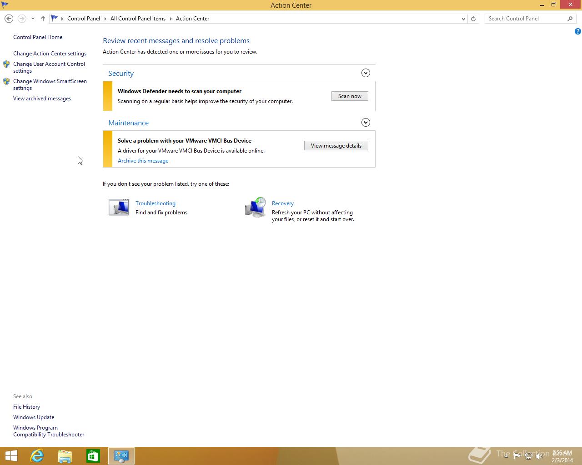The height and width of the screenshot is (465, 582).
Task: Click Scan now for Windows Defender
Action: click(x=350, y=96)
